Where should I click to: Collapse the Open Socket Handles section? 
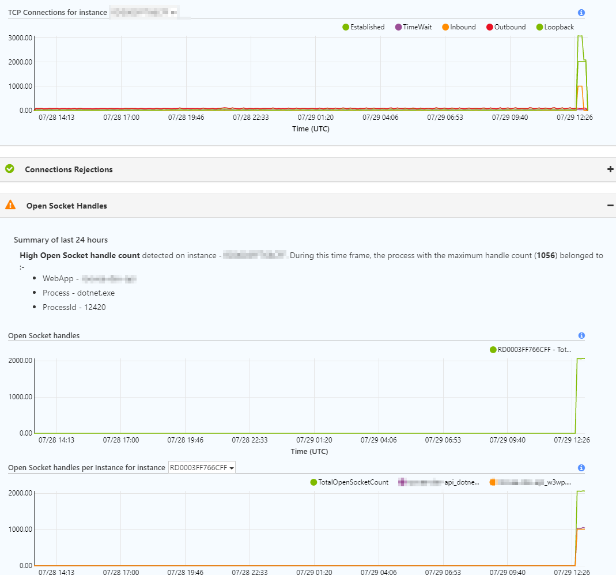[x=610, y=205]
